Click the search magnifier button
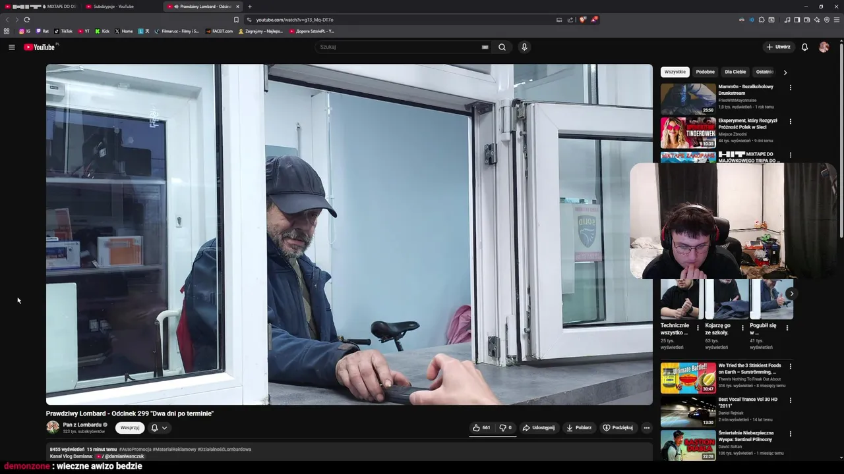Viewport: 844px width, 474px height. (x=502, y=47)
